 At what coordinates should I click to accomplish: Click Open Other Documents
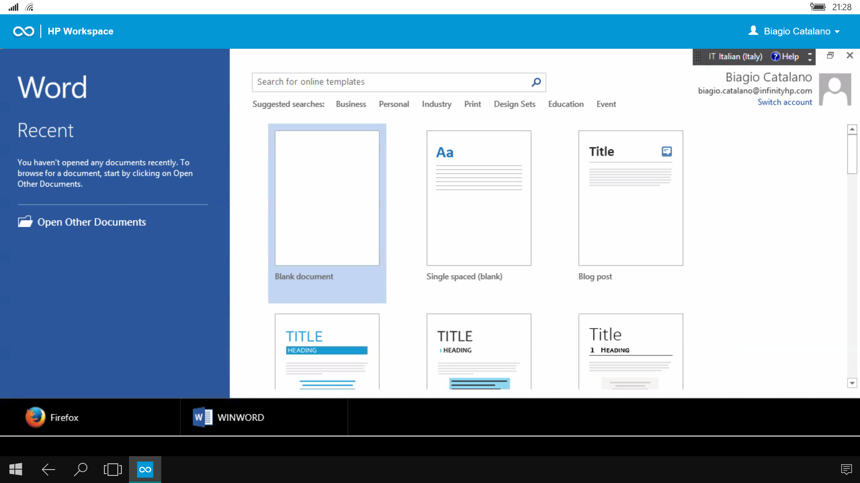pos(82,222)
